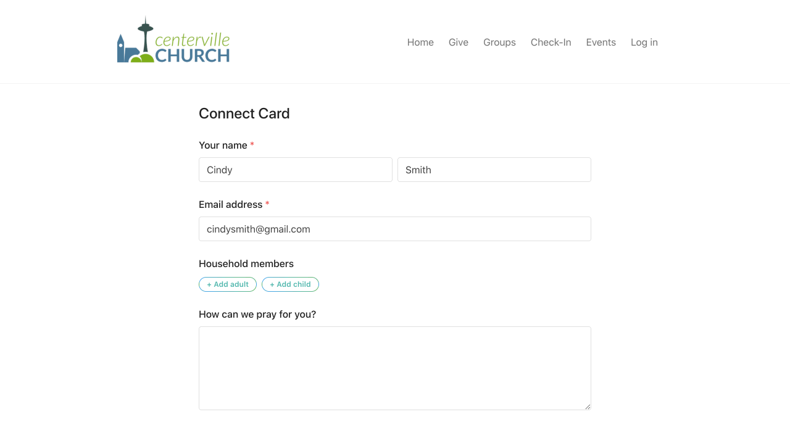
Task: Click the 'How can we pray for you?' label
Action: tap(257, 315)
